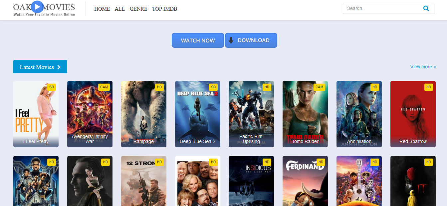Click the CAM badge on Avengers: Infinity War
This screenshot has width=447, height=206.
(104, 87)
